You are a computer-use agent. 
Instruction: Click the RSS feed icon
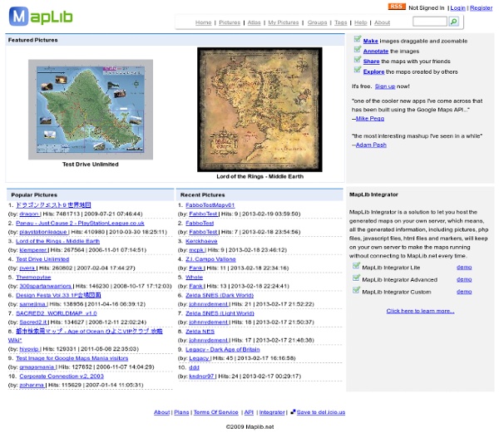pyautogui.click(x=396, y=7)
